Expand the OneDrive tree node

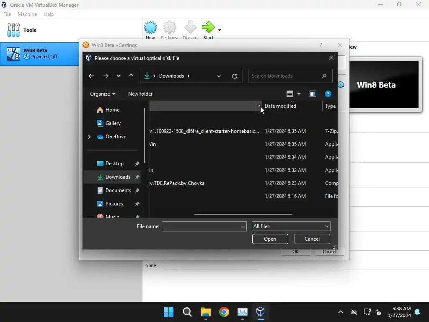pyautogui.click(x=89, y=137)
